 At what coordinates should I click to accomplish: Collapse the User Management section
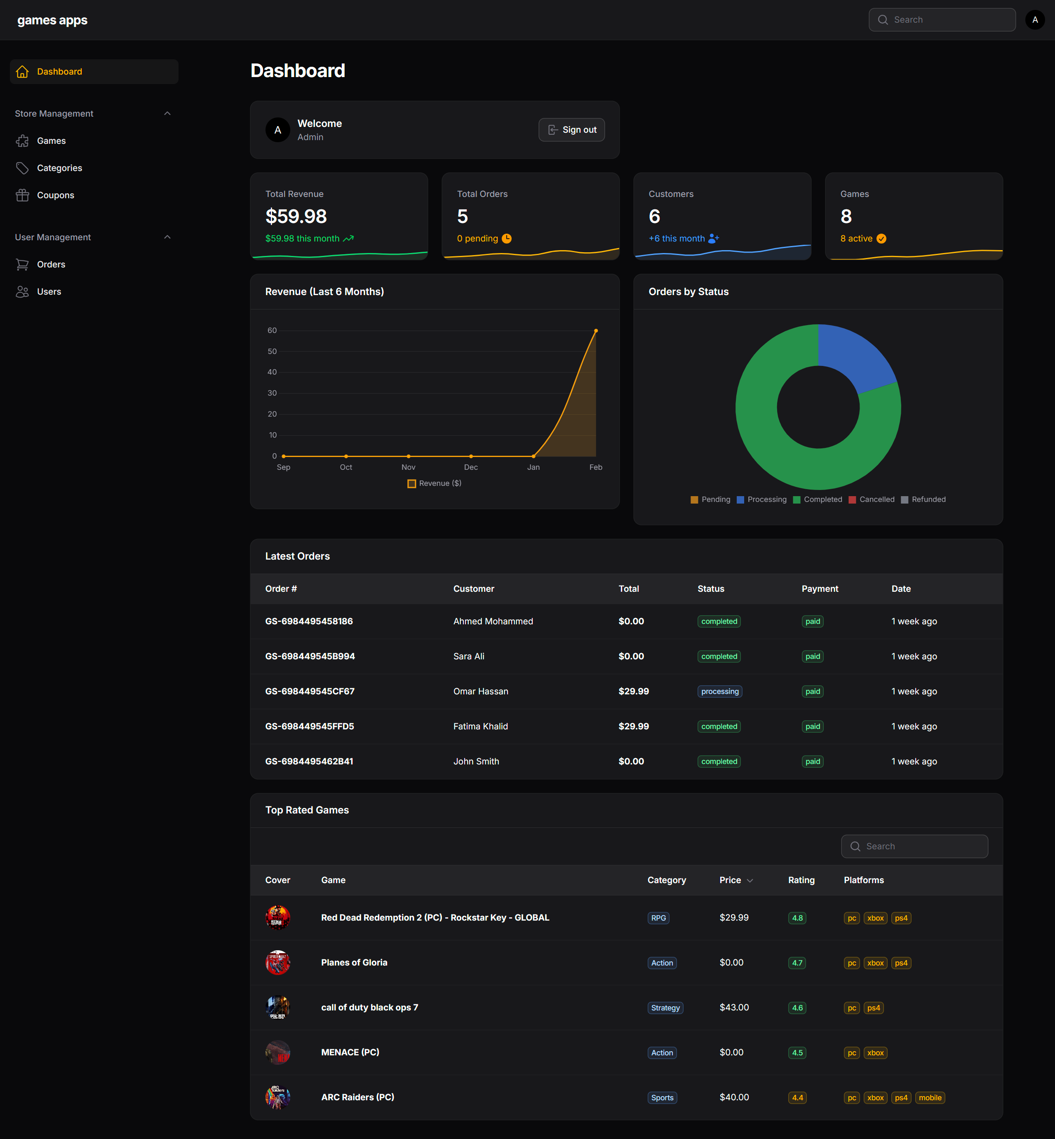(x=167, y=237)
